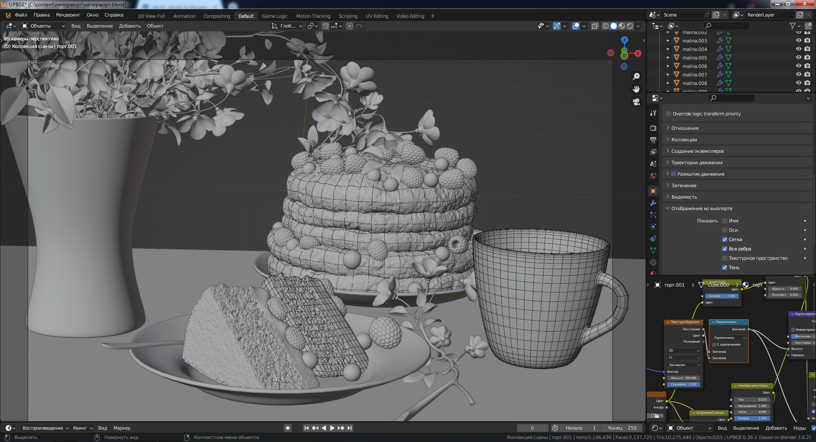Open the Объекты mode dropdown
The height and width of the screenshot is (442, 816).
coord(43,26)
